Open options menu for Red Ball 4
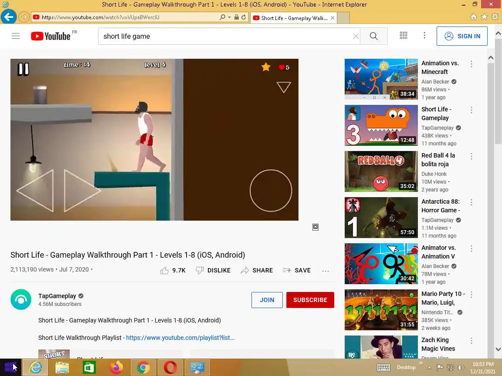 click(x=471, y=156)
